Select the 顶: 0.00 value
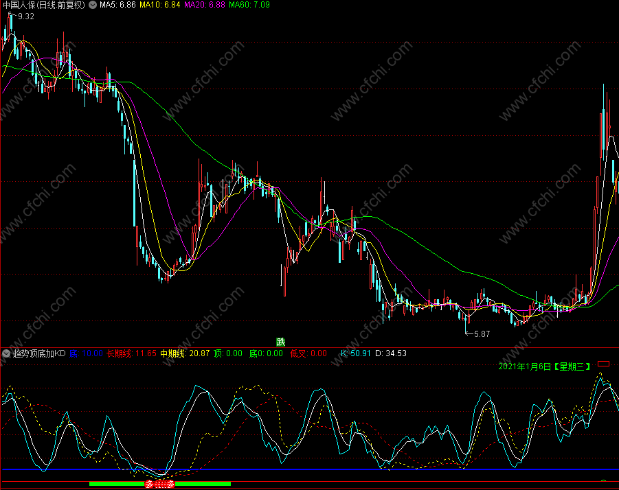The height and width of the screenshot is (490, 619). point(228,353)
